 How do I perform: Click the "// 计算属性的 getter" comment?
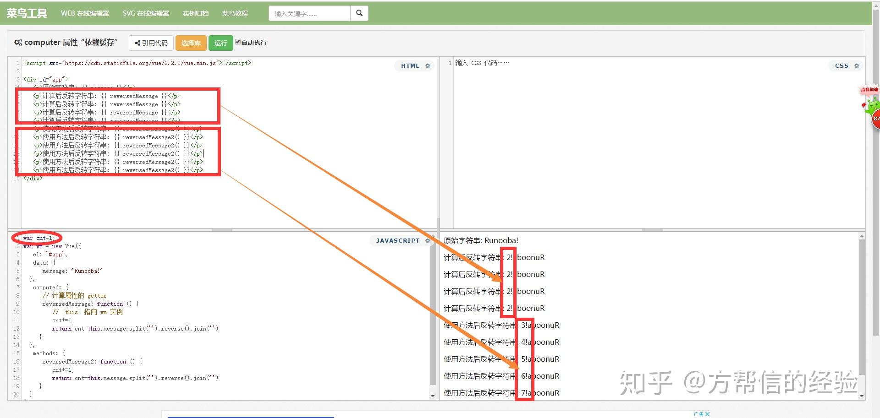[x=74, y=295]
